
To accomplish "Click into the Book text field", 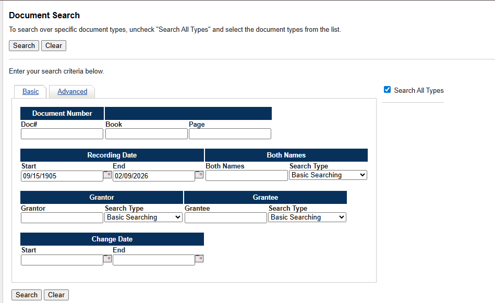I will pos(146,134).
